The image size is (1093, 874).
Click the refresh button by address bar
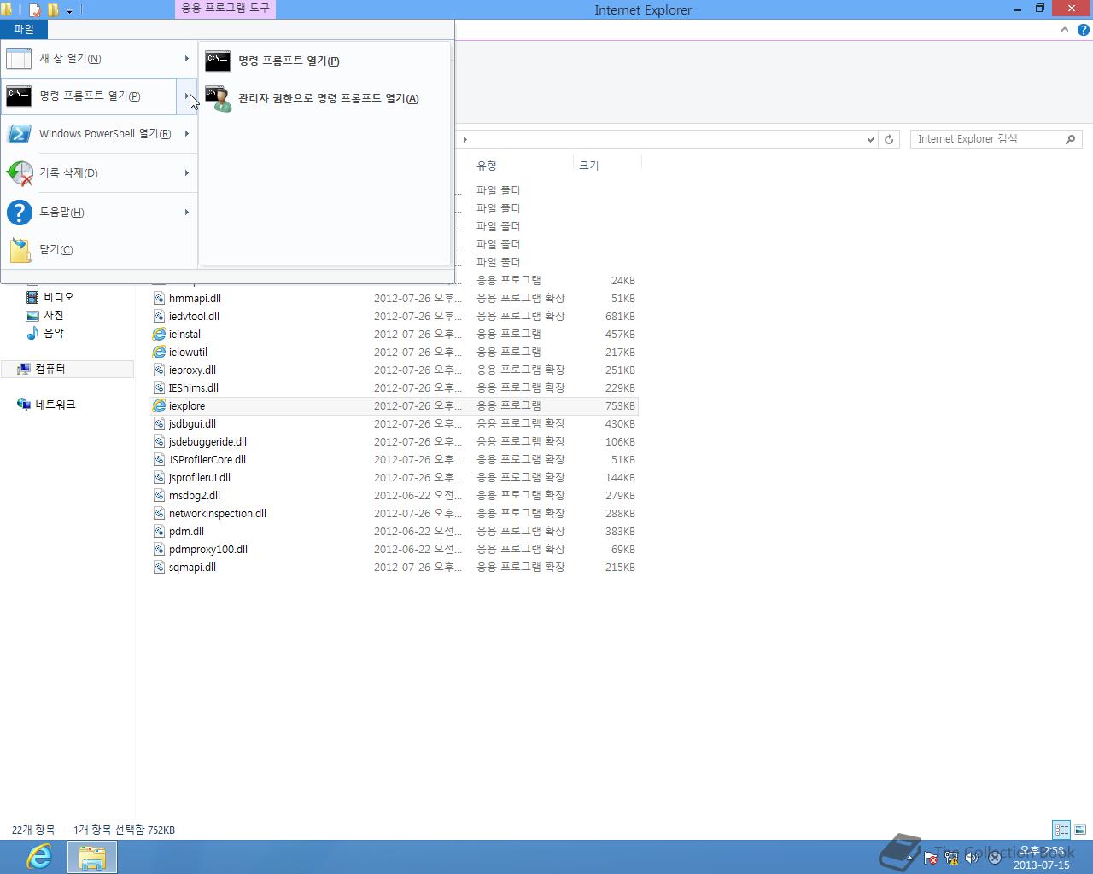coord(889,139)
